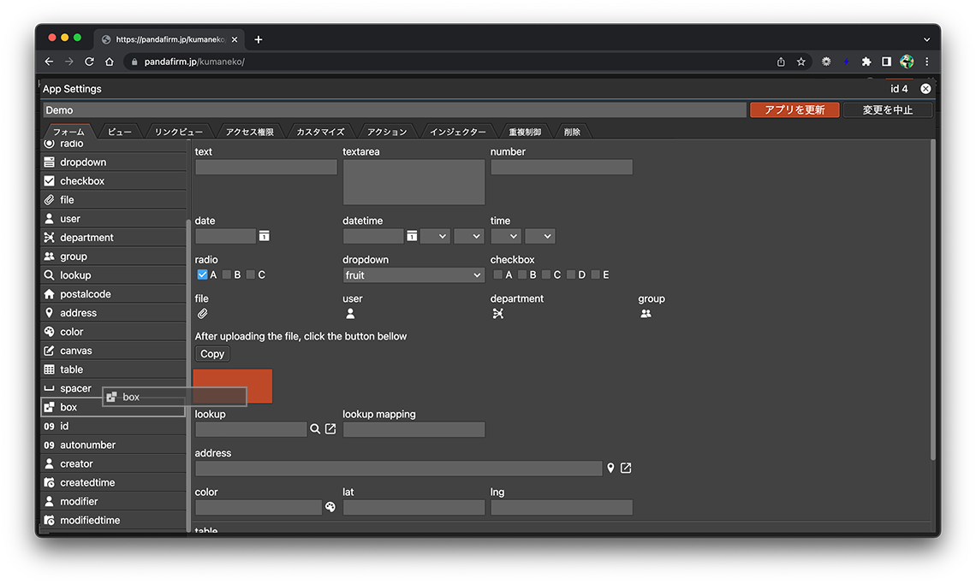Toggle radio option A
The image size is (976, 584).
tap(202, 274)
